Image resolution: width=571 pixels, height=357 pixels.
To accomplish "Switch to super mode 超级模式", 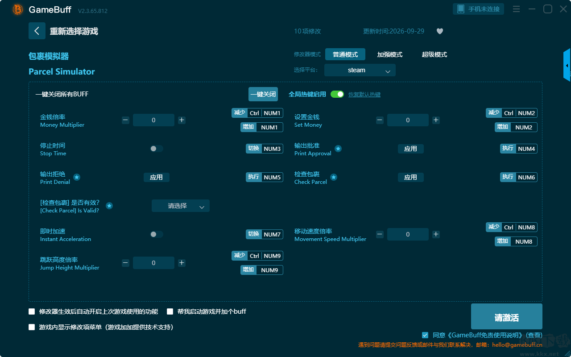I will pyautogui.click(x=434, y=54).
